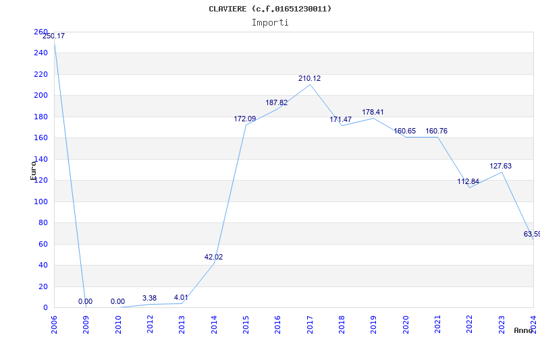Click the 3.38 data label
Image resolution: width=540 pixels, height=337 pixels.
(149, 298)
